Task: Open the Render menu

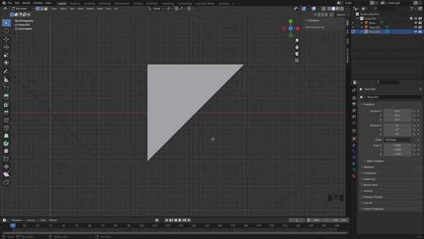Action: (x=26, y=3)
